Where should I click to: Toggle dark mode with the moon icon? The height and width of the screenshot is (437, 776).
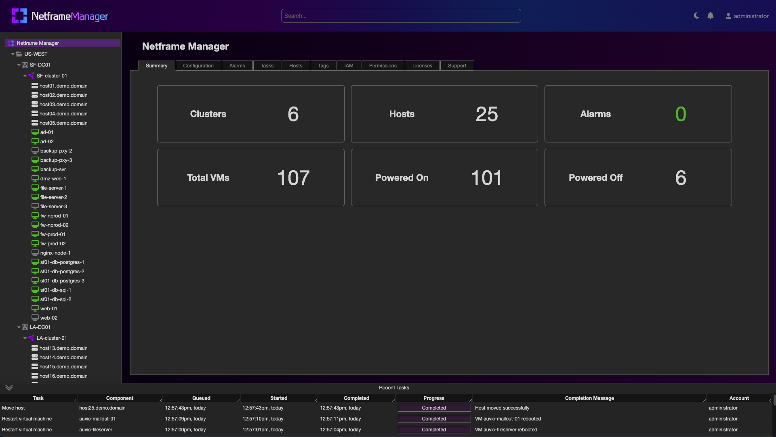point(696,15)
